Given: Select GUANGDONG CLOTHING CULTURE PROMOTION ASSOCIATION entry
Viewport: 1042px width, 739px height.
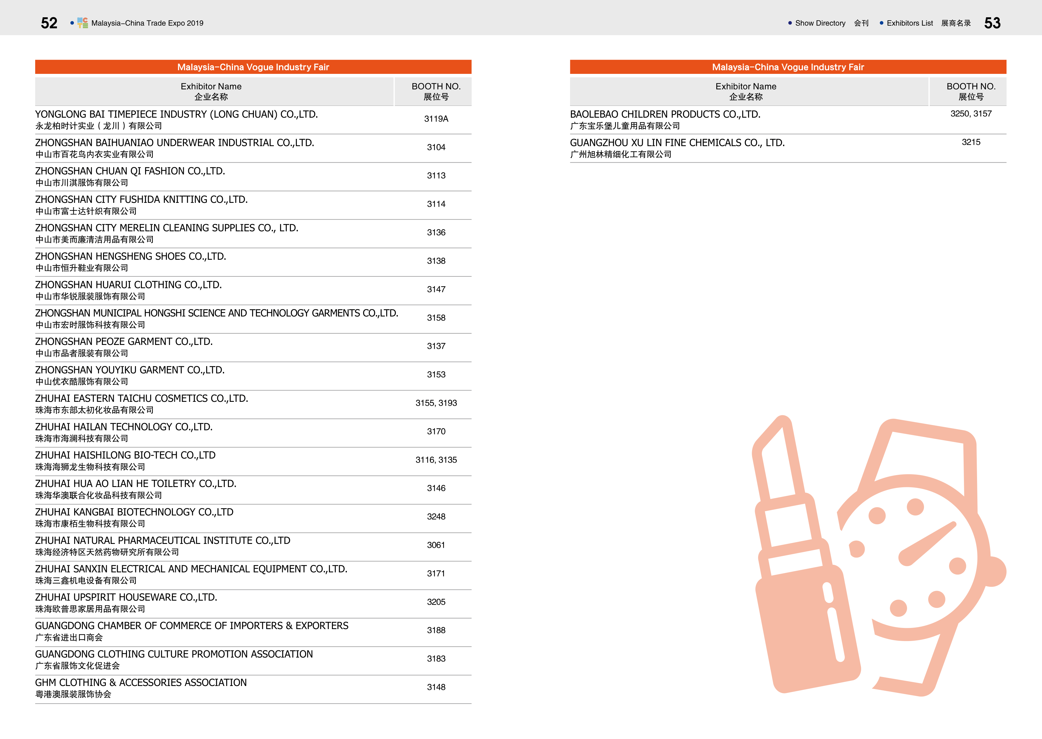Looking at the screenshot, I should (174, 660).
